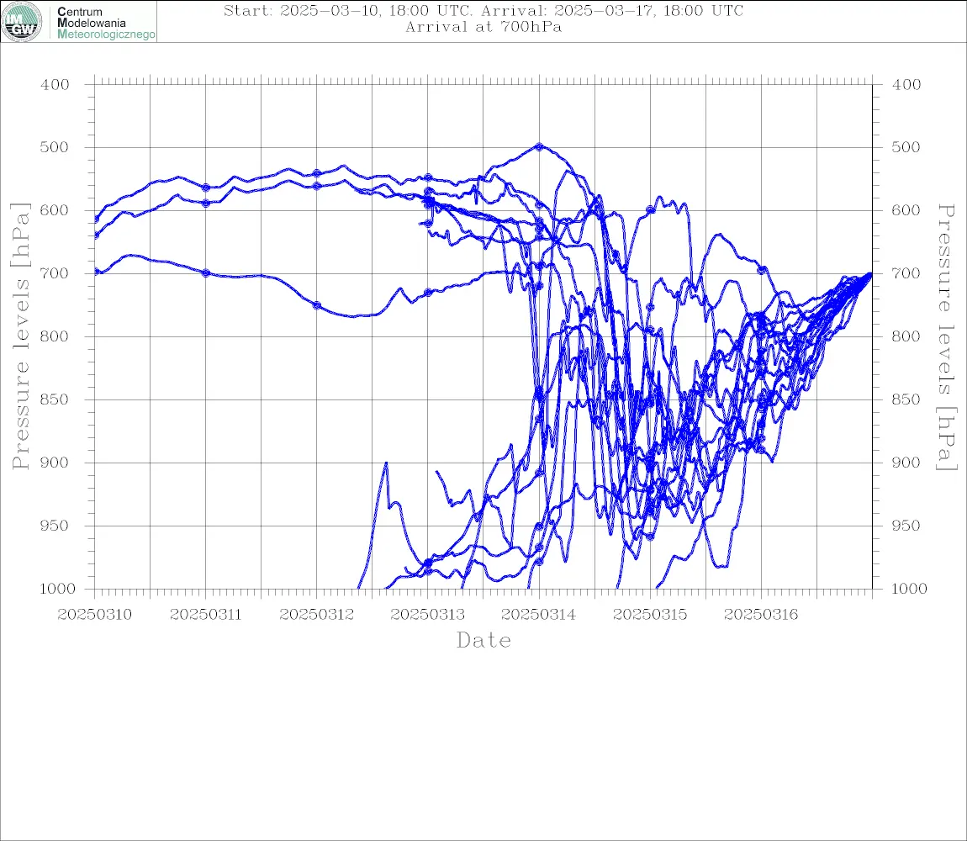Click the 20250315 date tick label
This screenshot has height=841, width=967.
pyautogui.click(x=649, y=615)
